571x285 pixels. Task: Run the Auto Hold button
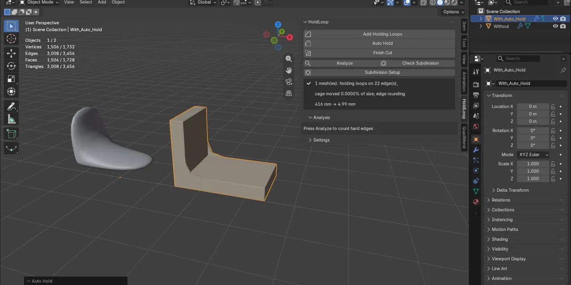(x=379, y=43)
